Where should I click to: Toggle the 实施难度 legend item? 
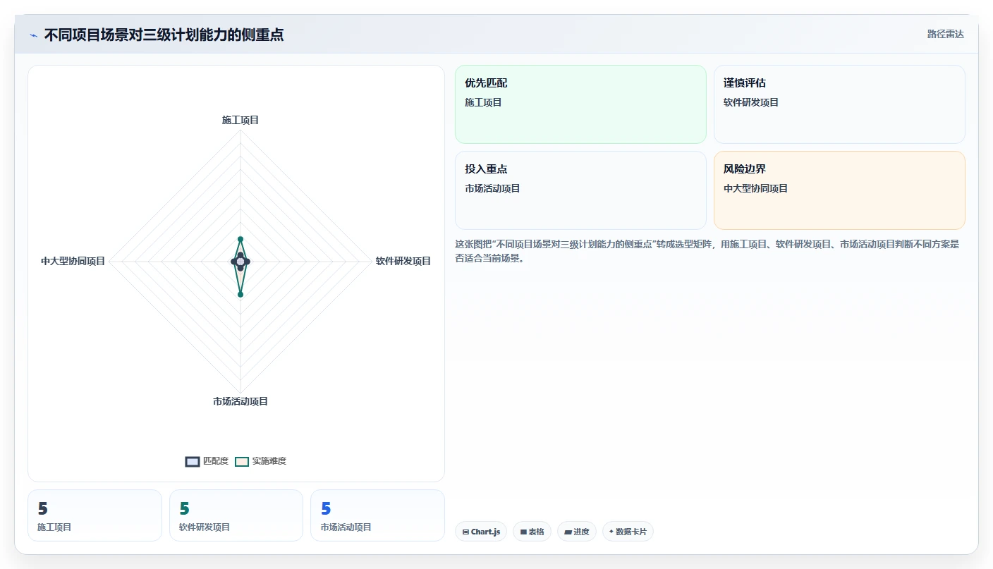coord(260,461)
